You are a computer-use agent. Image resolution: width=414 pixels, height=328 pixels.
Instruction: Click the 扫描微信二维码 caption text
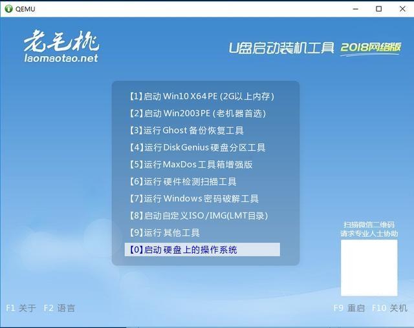pyautogui.click(x=369, y=225)
